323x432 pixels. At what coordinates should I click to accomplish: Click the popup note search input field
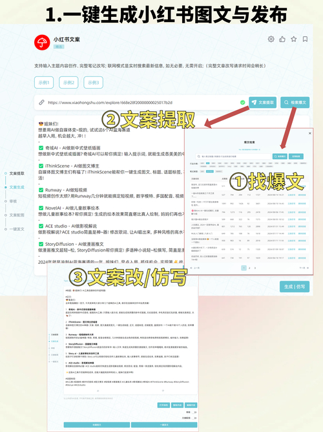(233, 157)
